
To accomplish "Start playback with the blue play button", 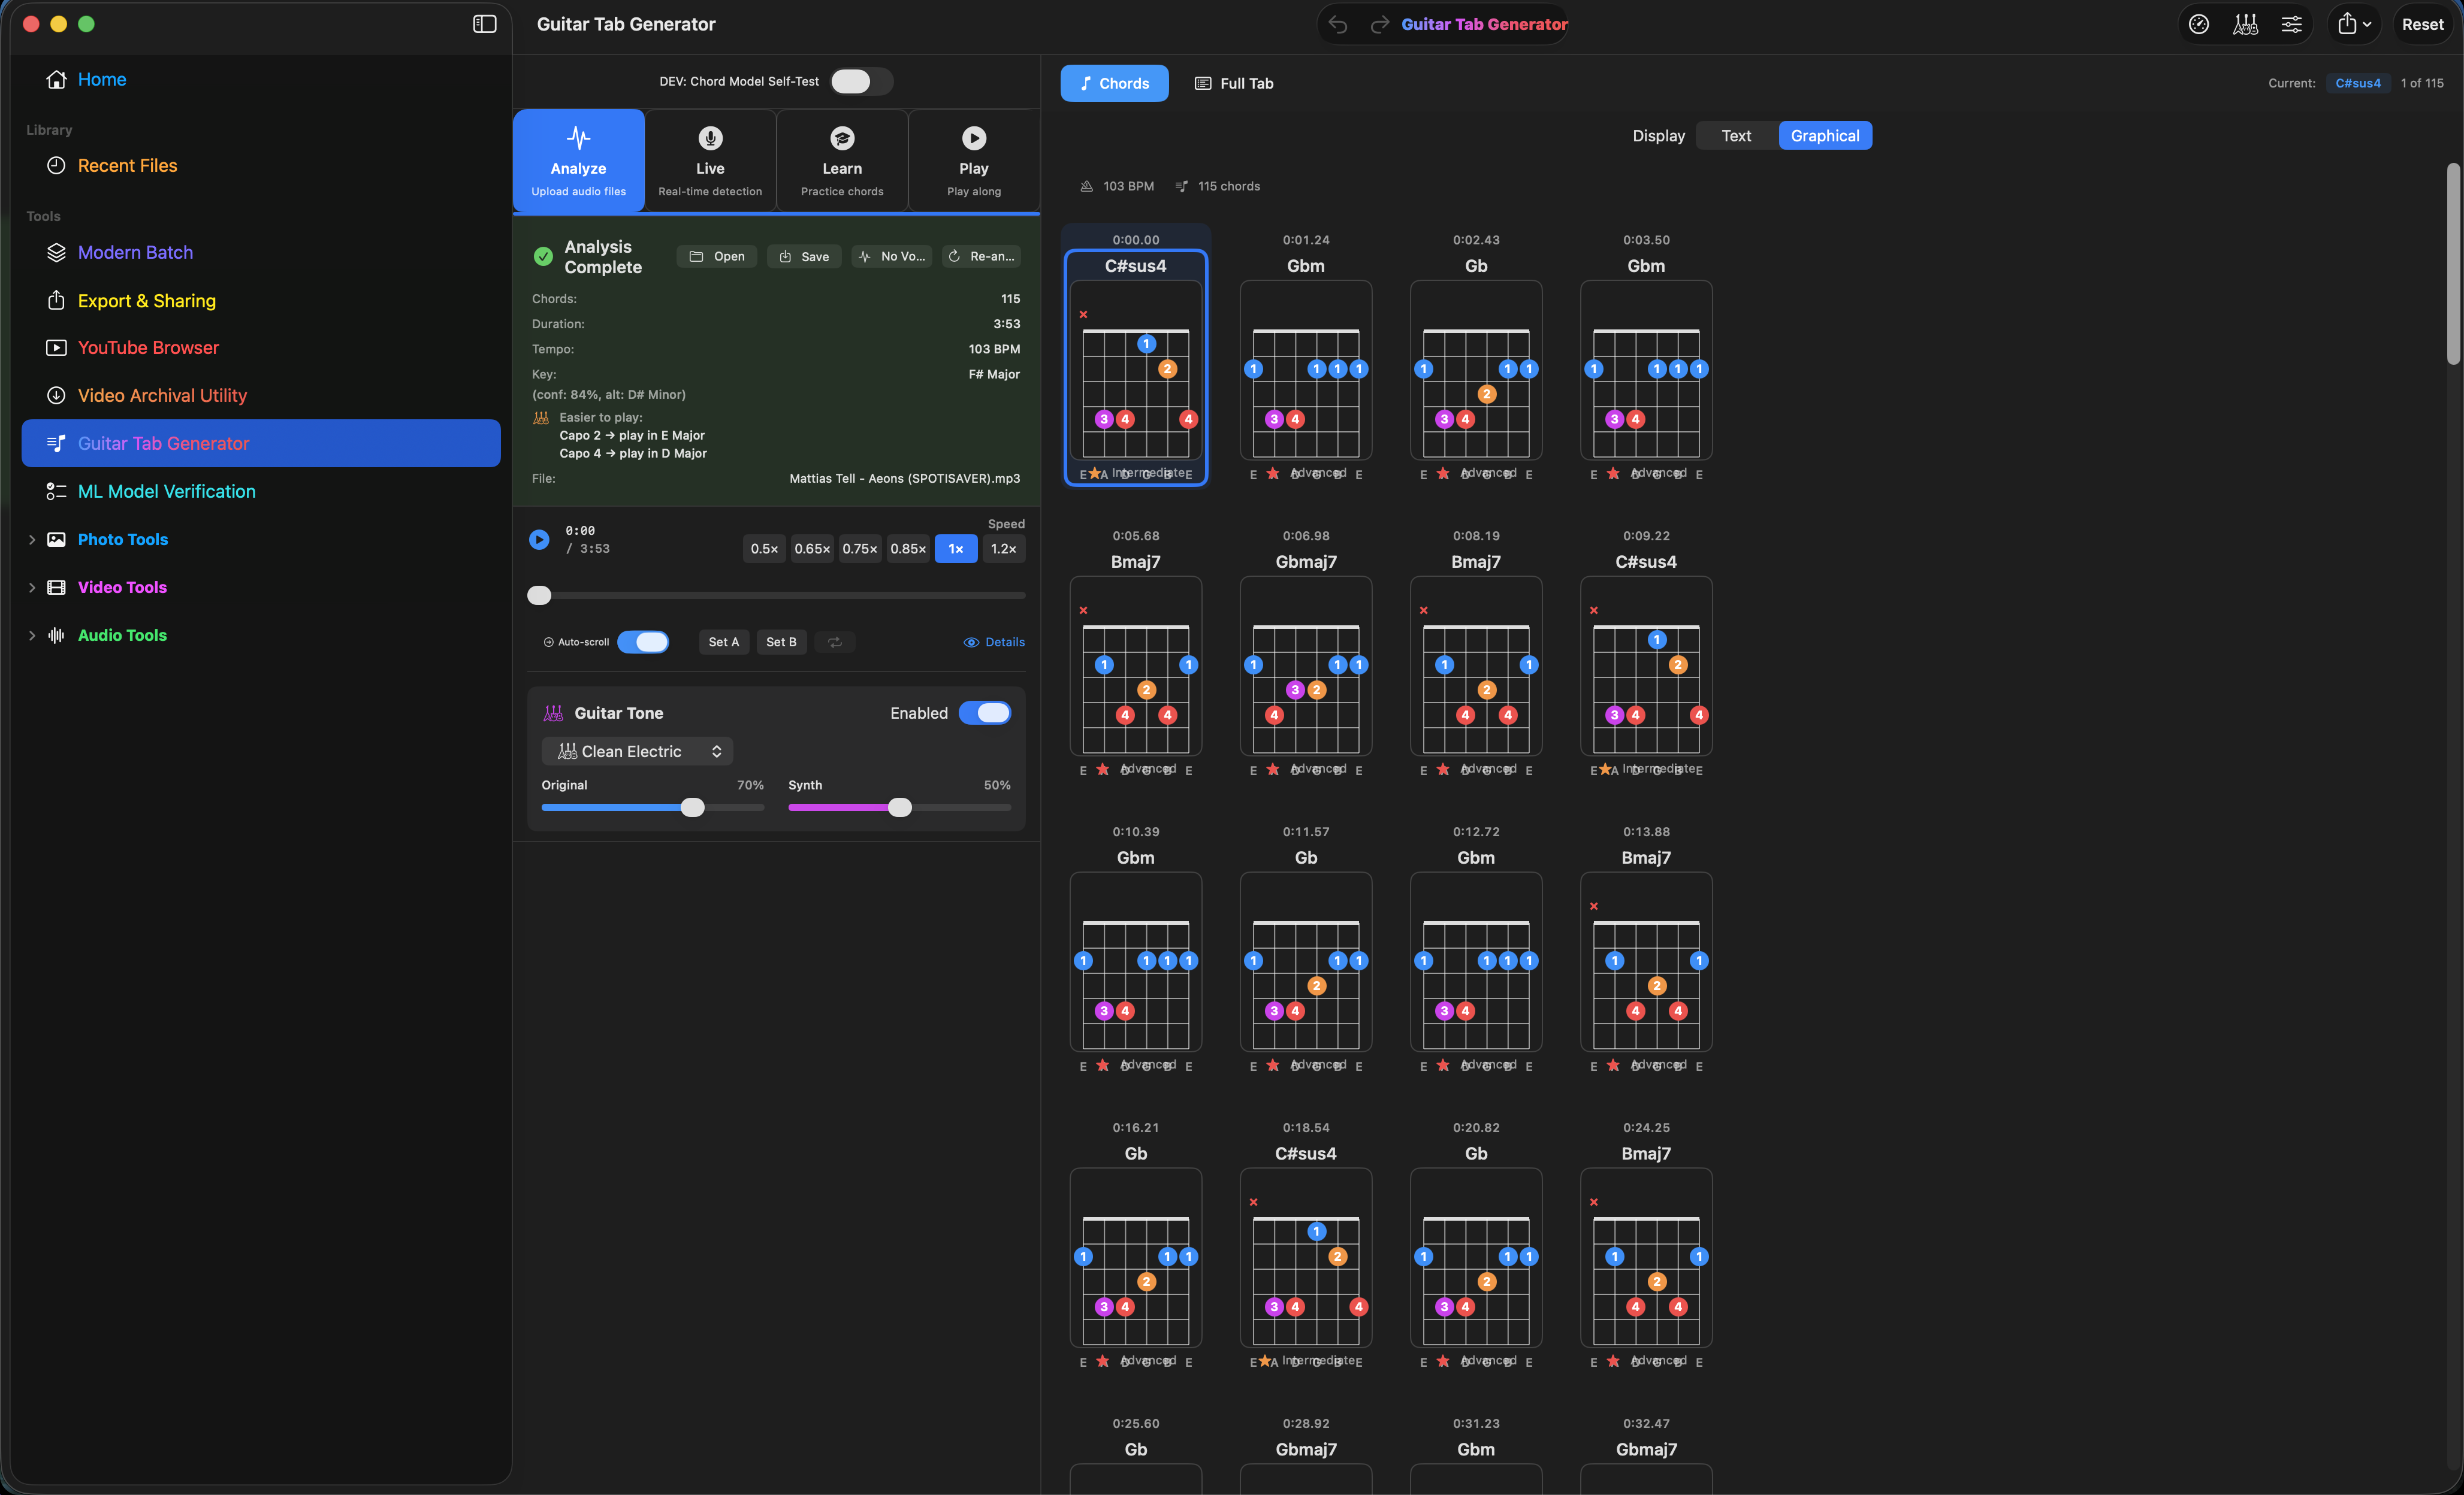I will click(x=539, y=540).
